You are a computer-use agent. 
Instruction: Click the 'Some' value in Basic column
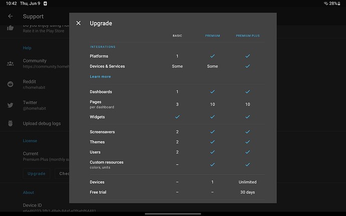tap(177, 66)
